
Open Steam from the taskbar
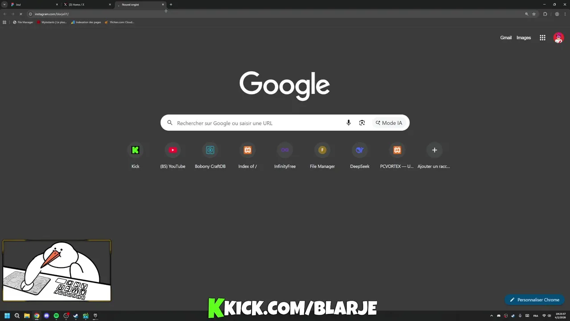coord(76,316)
